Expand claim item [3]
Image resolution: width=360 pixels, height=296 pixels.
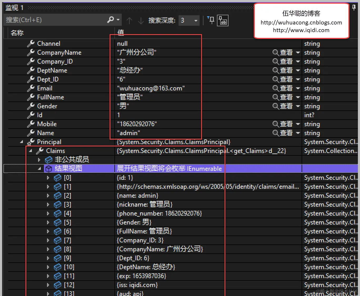[x=48, y=205]
